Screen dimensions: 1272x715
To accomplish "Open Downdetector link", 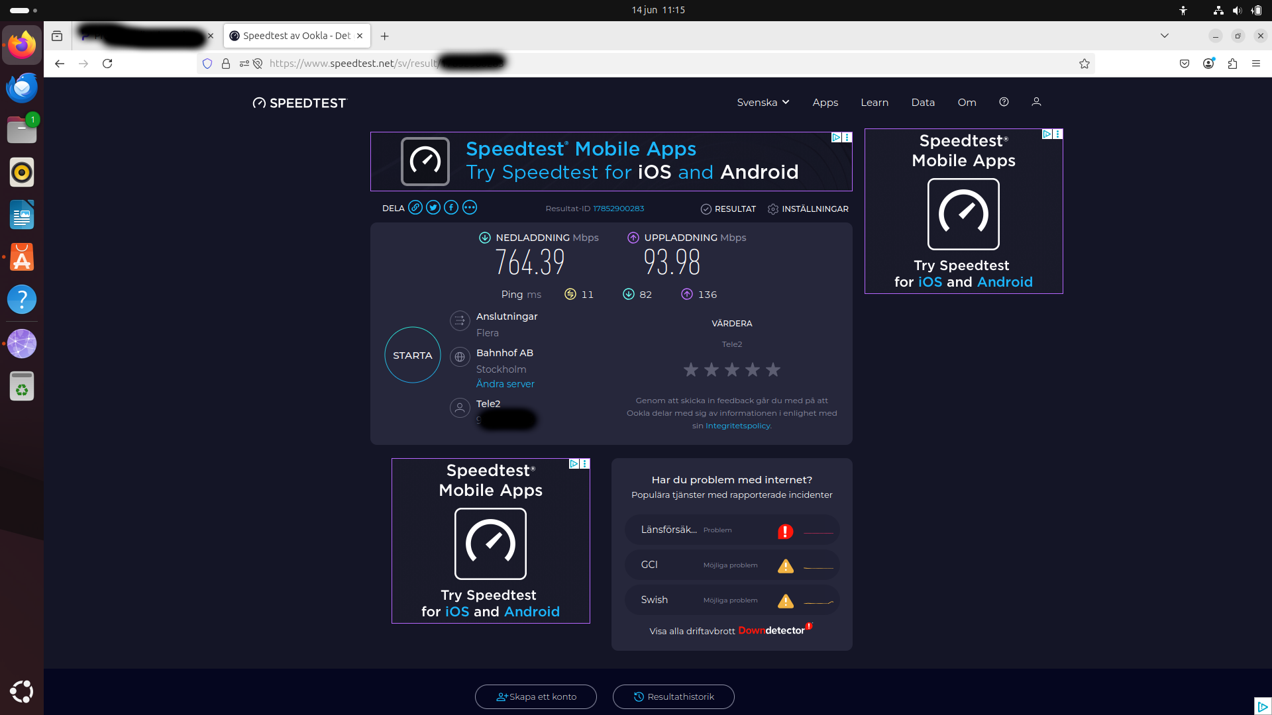I will 775,630.
